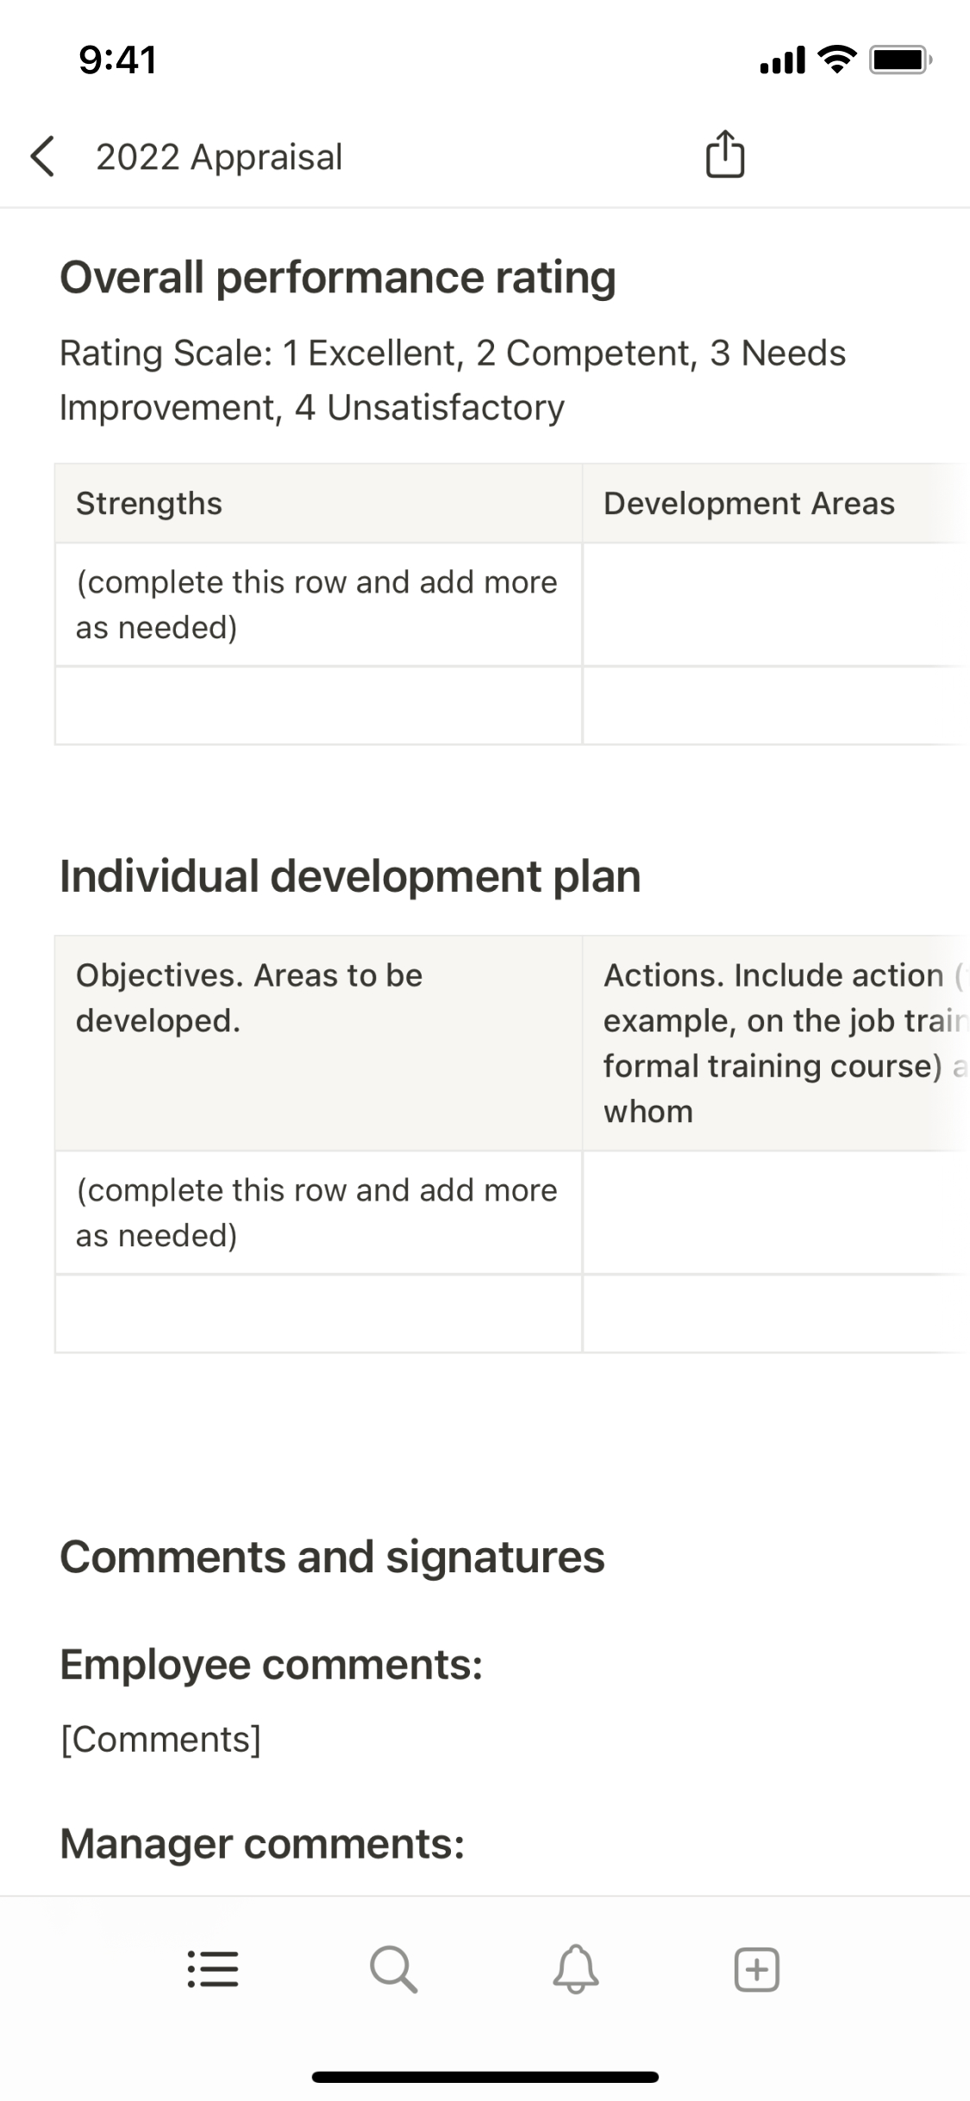
Task: Click the Rating Scale description text
Action: (x=452, y=380)
